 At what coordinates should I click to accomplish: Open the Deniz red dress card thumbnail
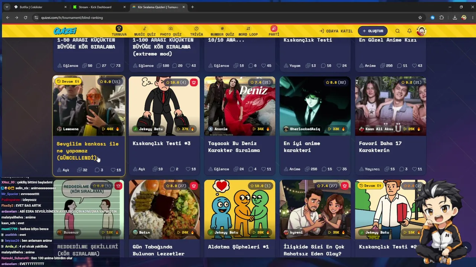click(x=239, y=106)
